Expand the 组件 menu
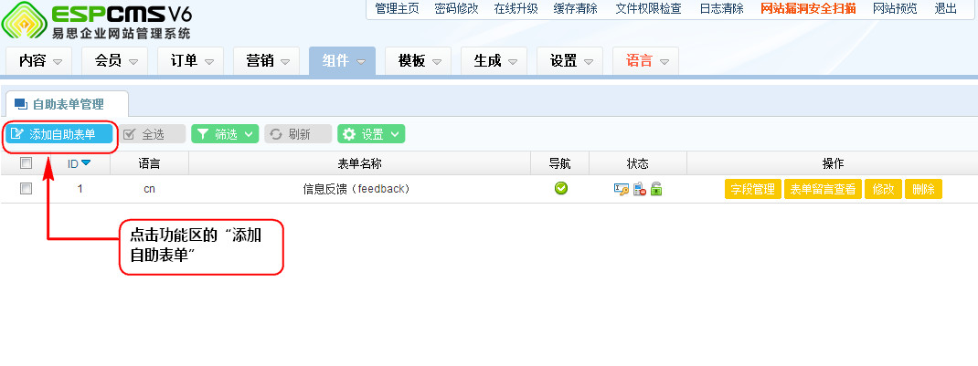This screenshot has width=978, height=366. click(x=343, y=61)
